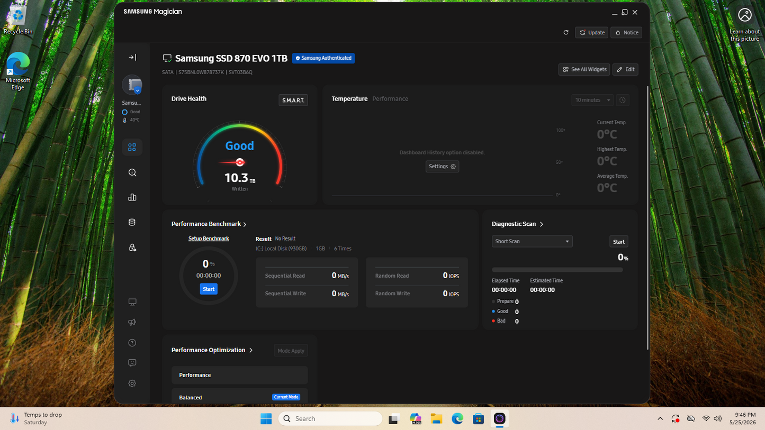Open the database cylinder icon in sidebar

[x=132, y=222]
